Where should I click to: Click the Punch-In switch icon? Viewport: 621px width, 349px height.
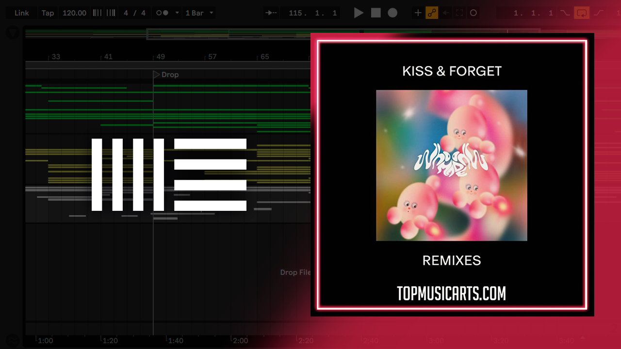[564, 13]
